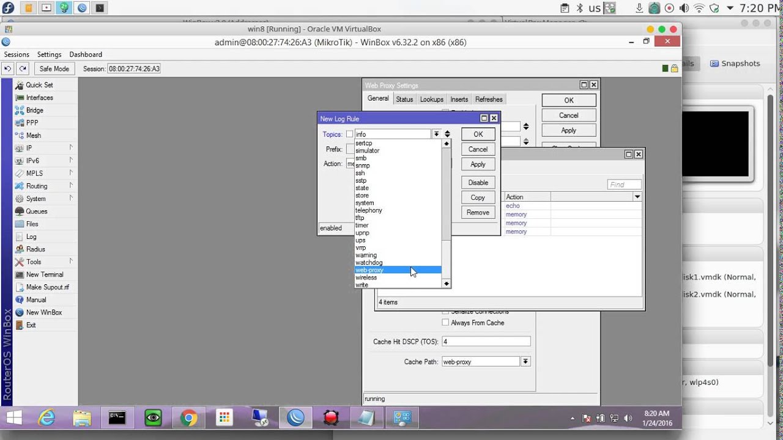Launch New Terminal from the sidebar
The height and width of the screenshot is (440, 783).
tap(45, 275)
